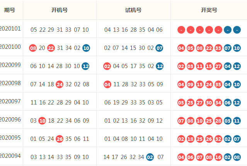This screenshot has width=247, height=166.
Task: Click the first red placeholder ball in row 2020101
Action: click(x=181, y=30)
